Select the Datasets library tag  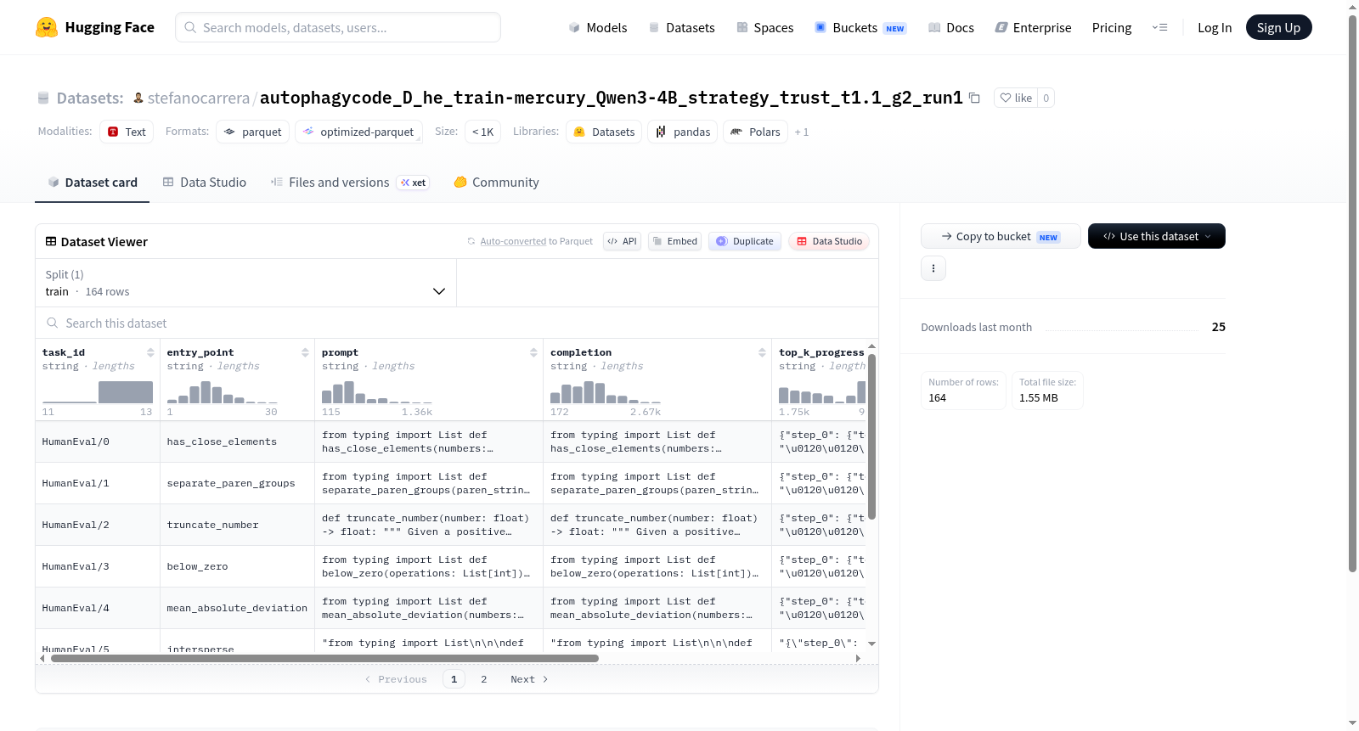tap(604, 132)
